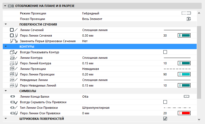Click the red pen color swatch
This screenshot has height=124, width=205.
pos(184,113)
